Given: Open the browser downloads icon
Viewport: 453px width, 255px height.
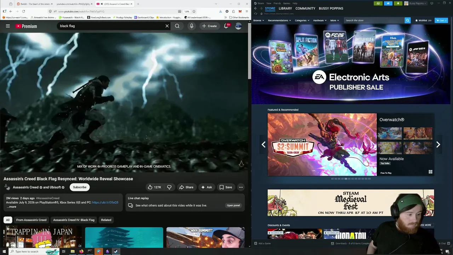Looking at the screenshot, I should point(221,11).
